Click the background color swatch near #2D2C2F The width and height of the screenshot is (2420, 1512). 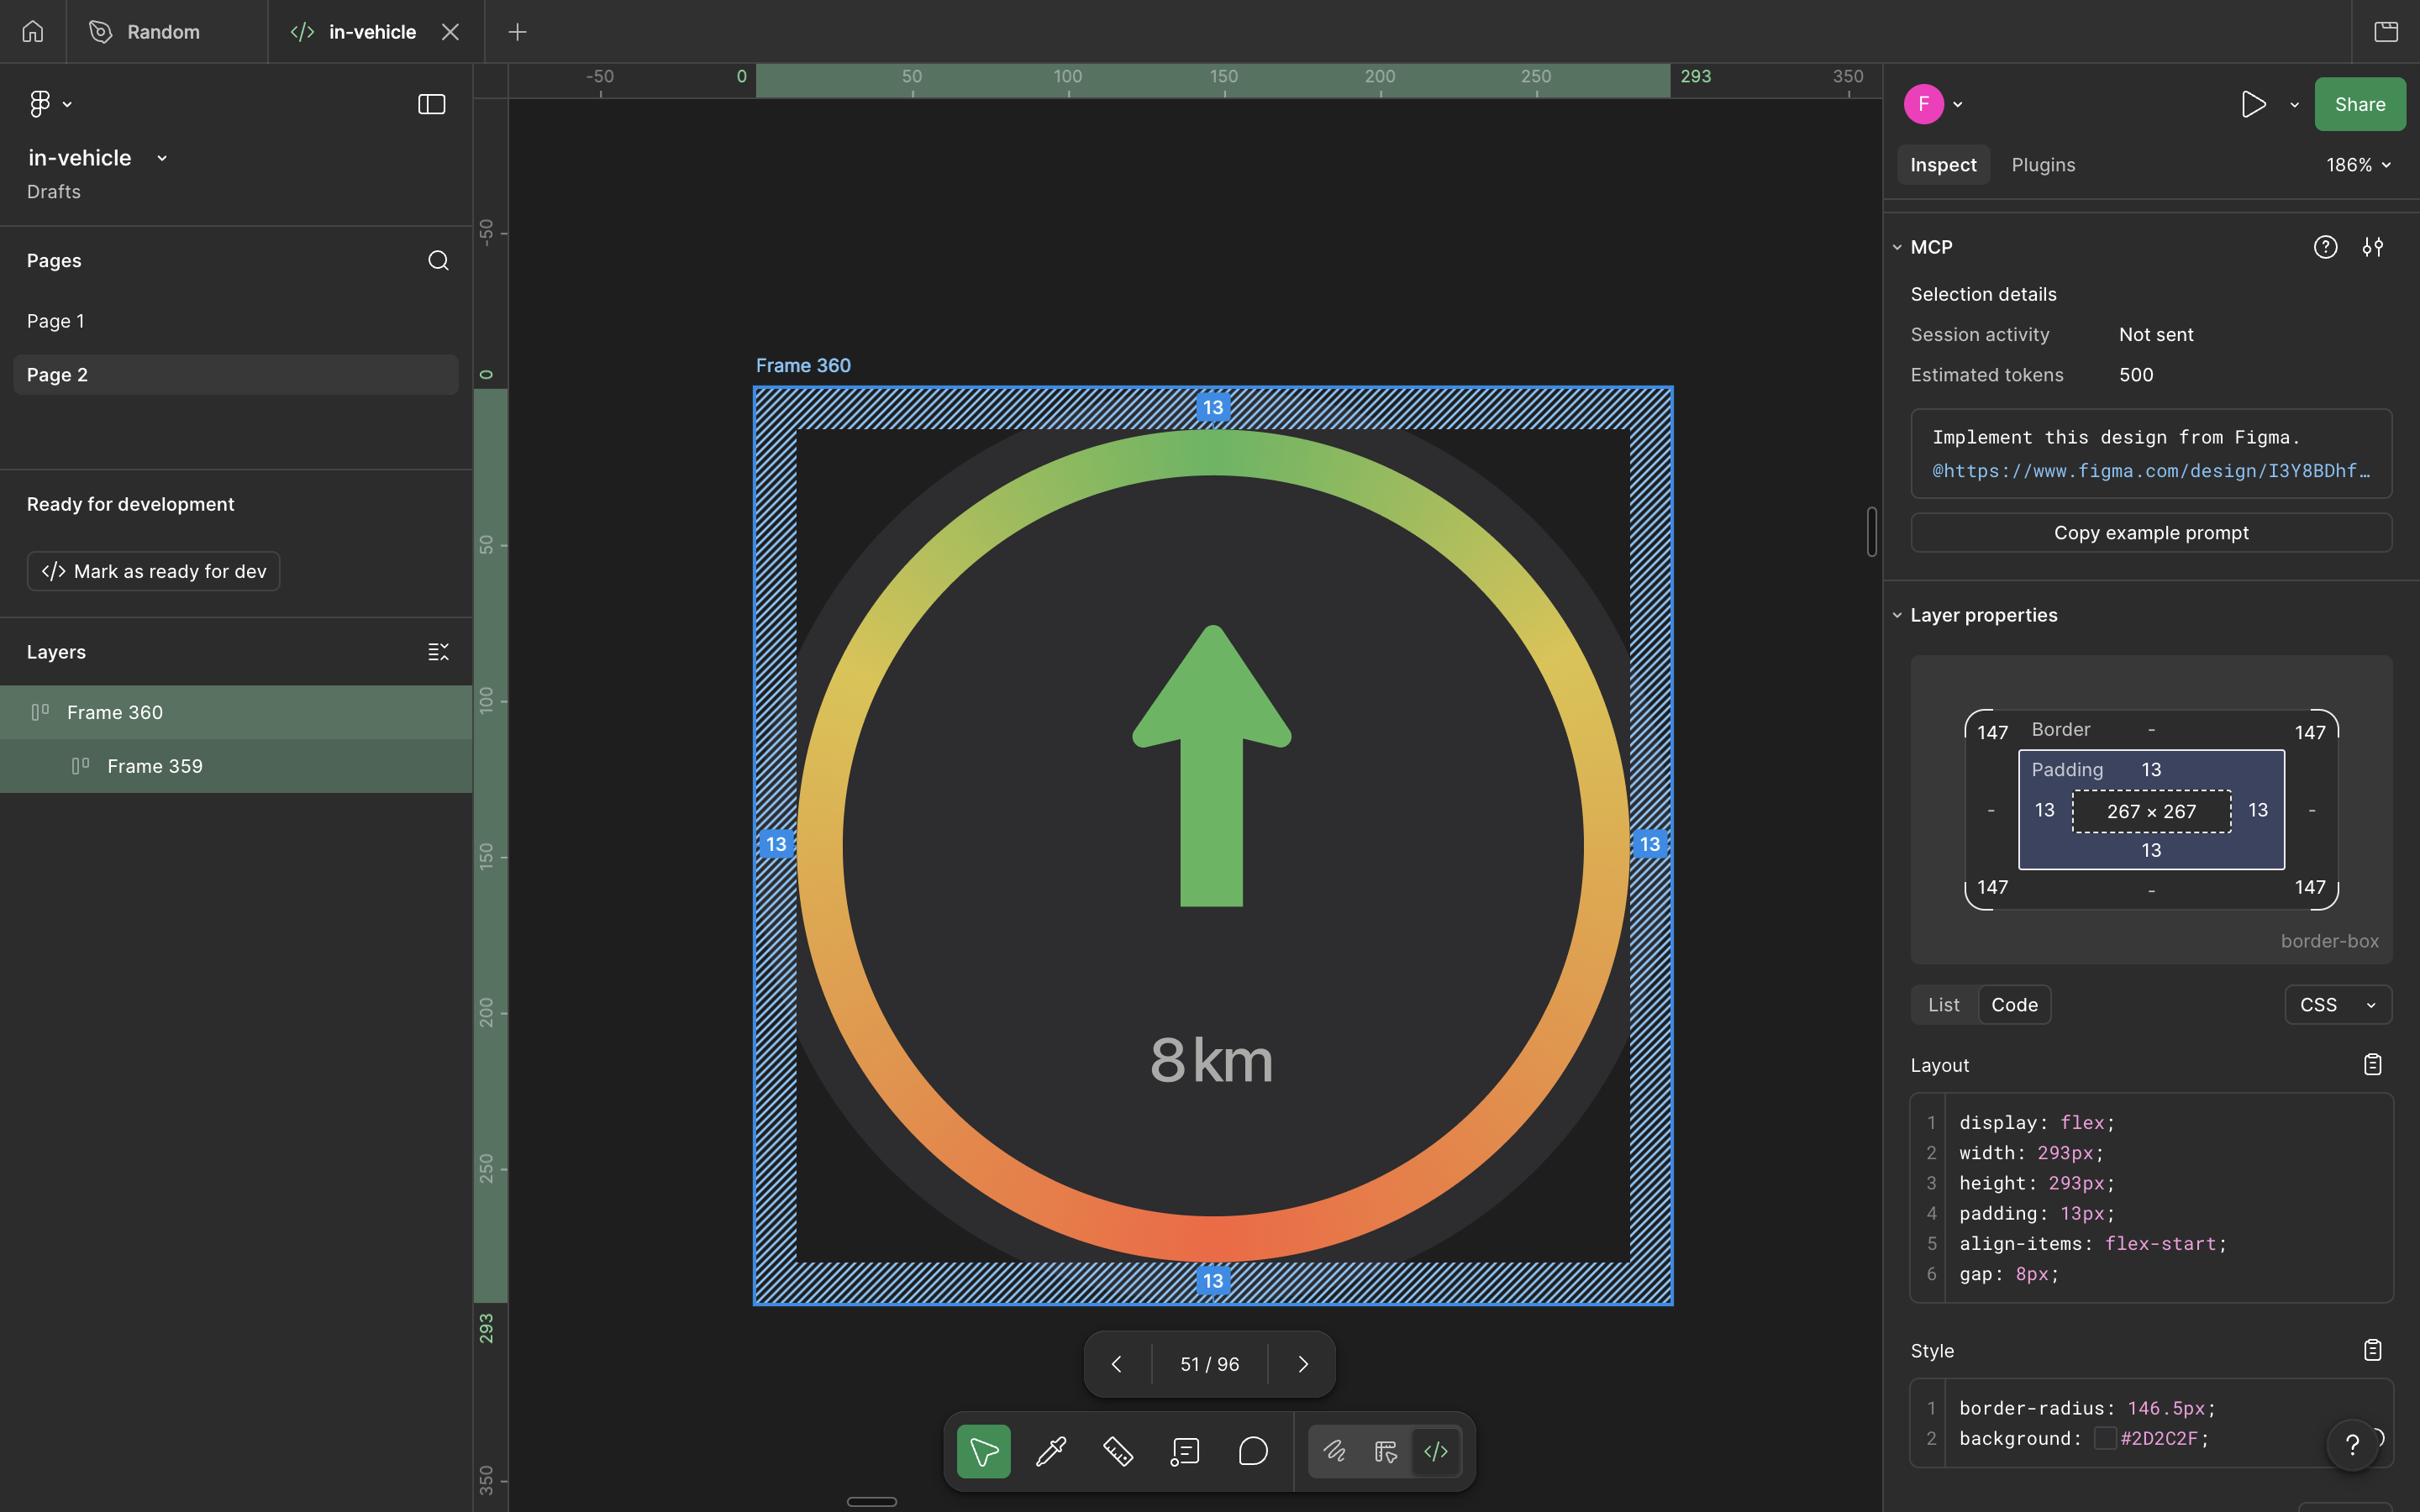[2104, 1438]
